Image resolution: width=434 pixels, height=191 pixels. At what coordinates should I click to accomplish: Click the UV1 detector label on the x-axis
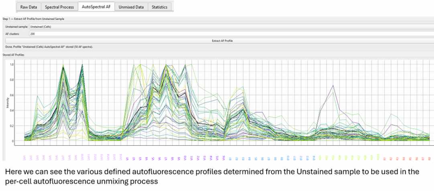[24, 159]
